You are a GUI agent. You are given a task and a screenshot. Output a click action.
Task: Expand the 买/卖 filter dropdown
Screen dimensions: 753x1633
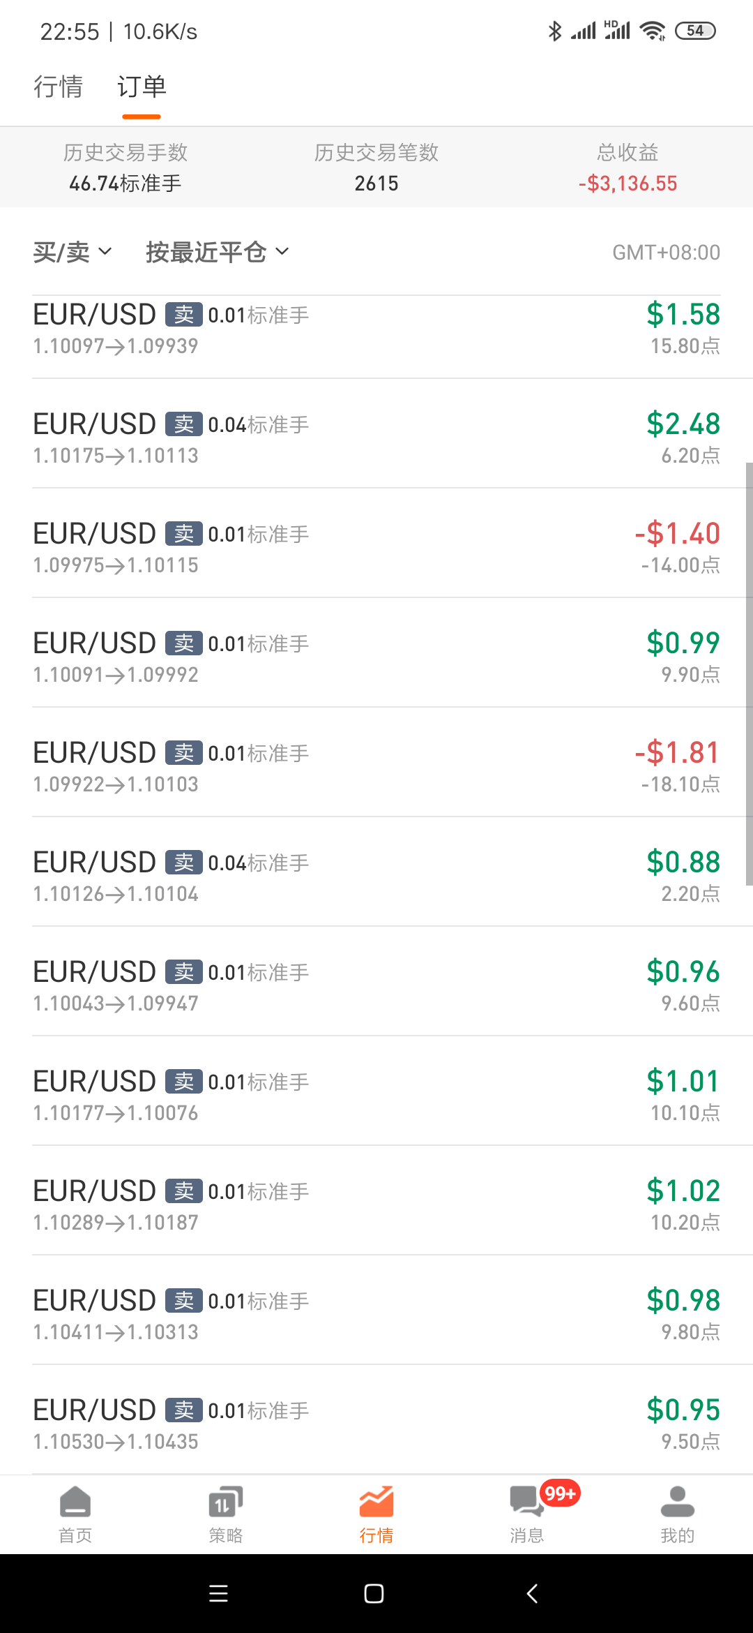73,252
